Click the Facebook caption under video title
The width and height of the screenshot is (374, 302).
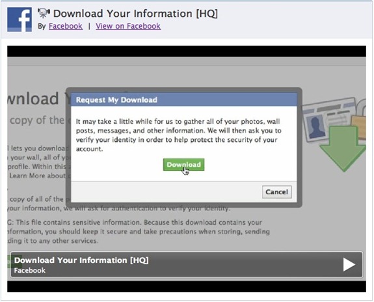tap(29, 270)
